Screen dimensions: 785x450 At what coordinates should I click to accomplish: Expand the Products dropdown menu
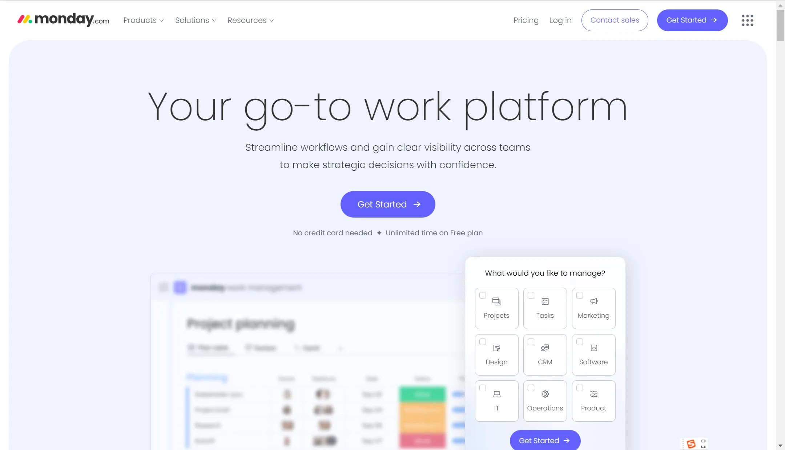pyautogui.click(x=144, y=20)
